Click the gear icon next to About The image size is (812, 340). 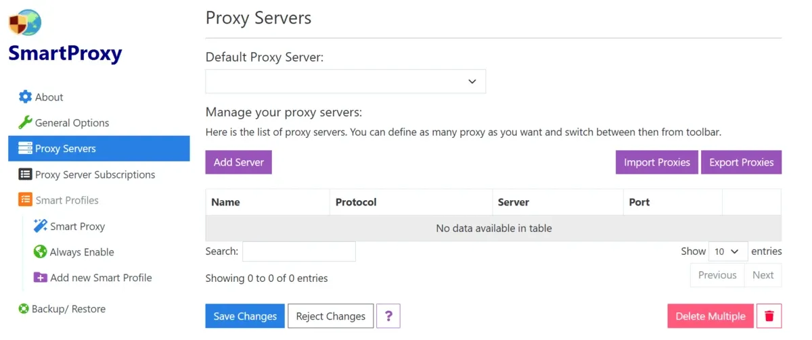tap(25, 97)
